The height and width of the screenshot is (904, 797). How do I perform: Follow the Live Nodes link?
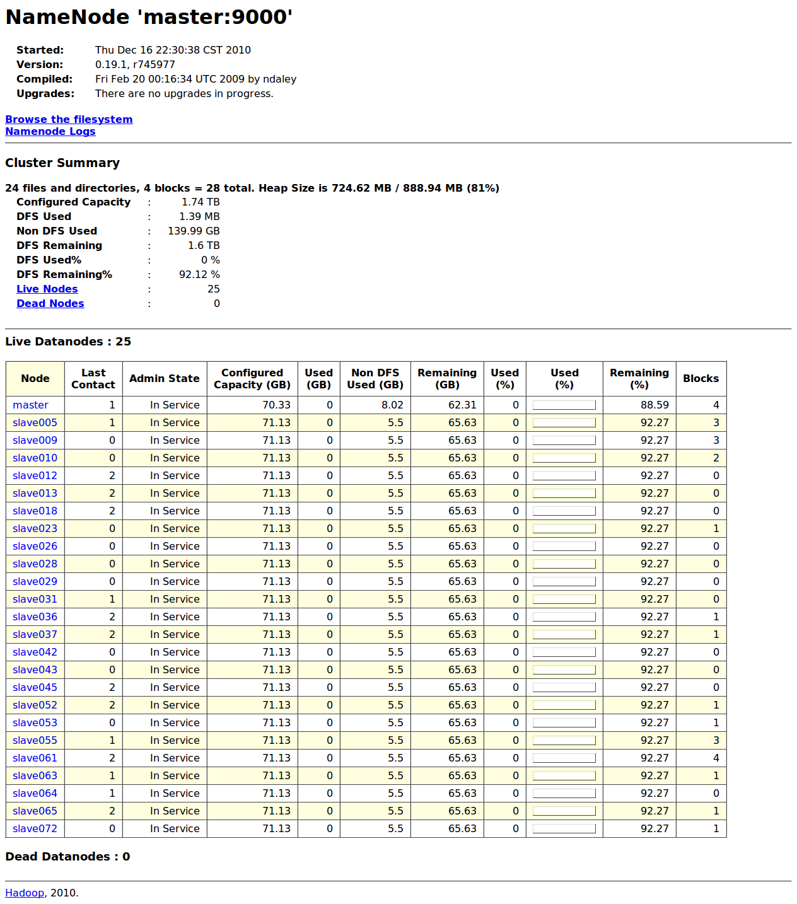[x=47, y=289]
